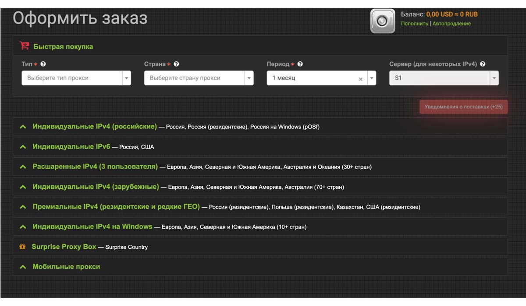Clear the 1 месяц period selection
526x306 pixels.
tap(361, 79)
